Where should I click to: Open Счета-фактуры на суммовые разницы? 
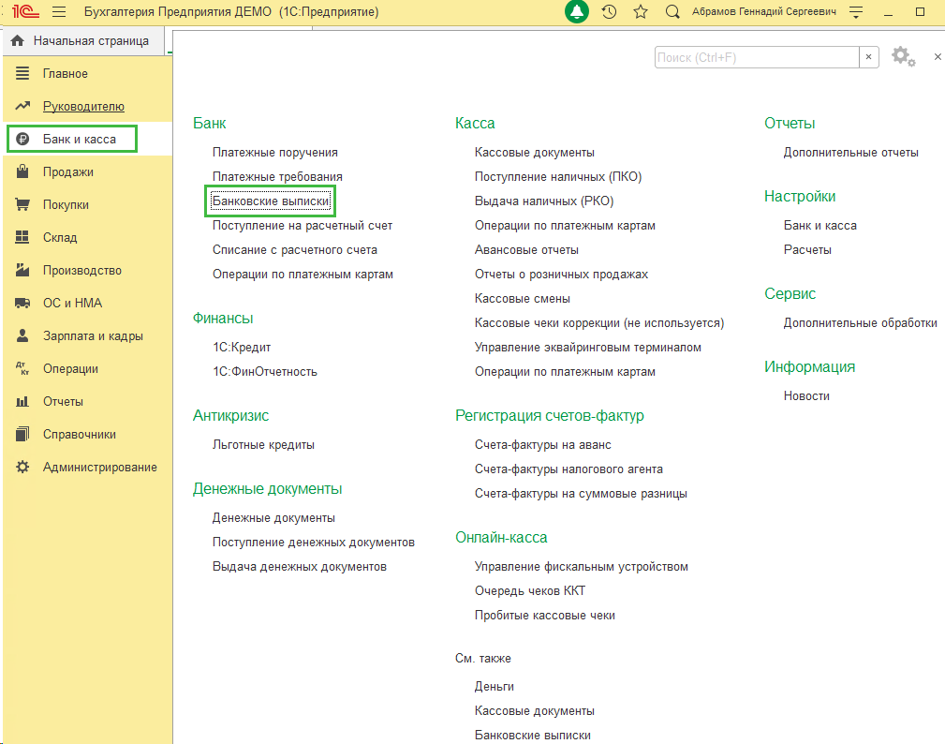(581, 493)
